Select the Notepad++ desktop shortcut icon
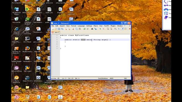Viewport: 182px width, 102px height. tap(27, 59)
